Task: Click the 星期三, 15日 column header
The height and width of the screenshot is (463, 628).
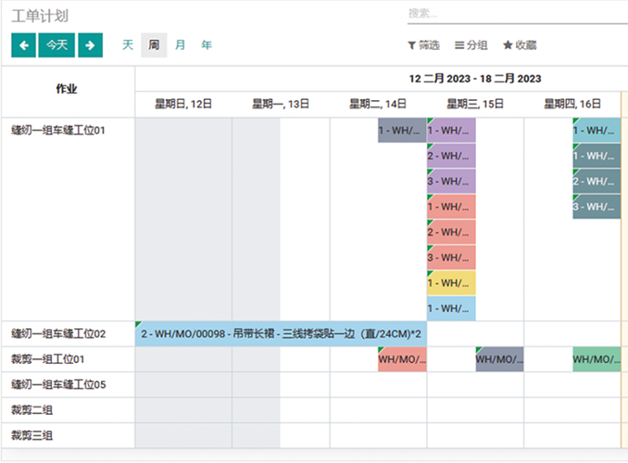Action: 474,104
